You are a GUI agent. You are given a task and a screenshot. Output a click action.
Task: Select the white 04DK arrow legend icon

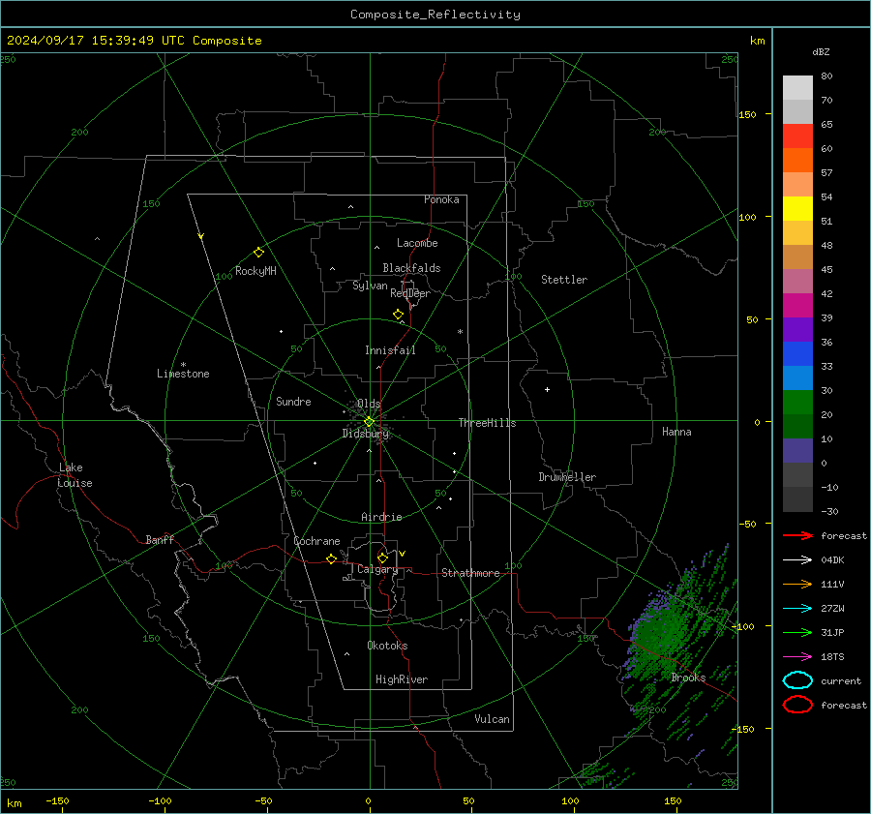797,559
